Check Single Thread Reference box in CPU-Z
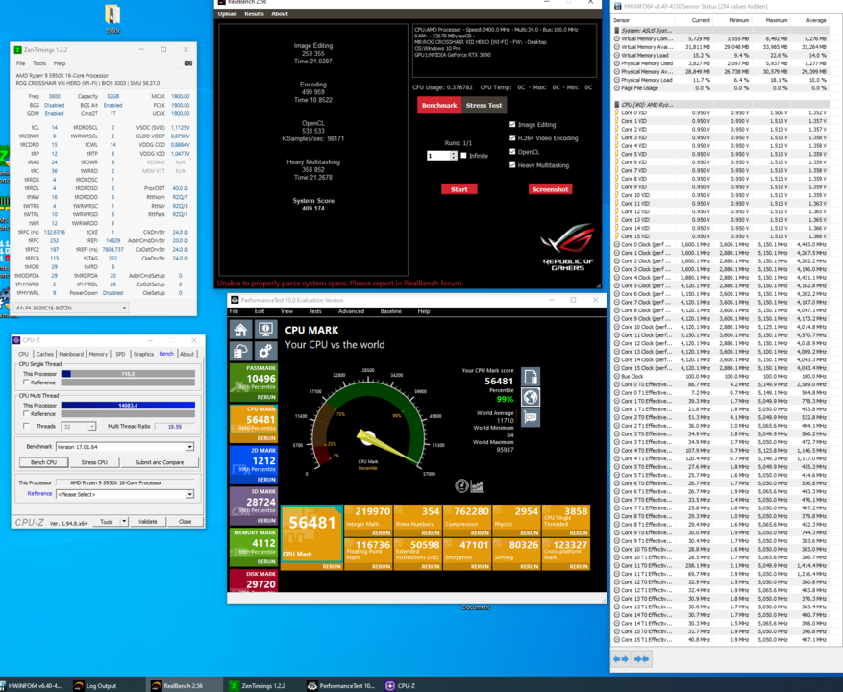843x692 pixels. [26, 383]
